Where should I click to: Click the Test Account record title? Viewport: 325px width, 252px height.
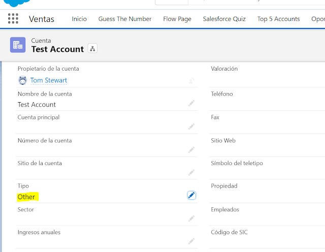click(57, 49)
